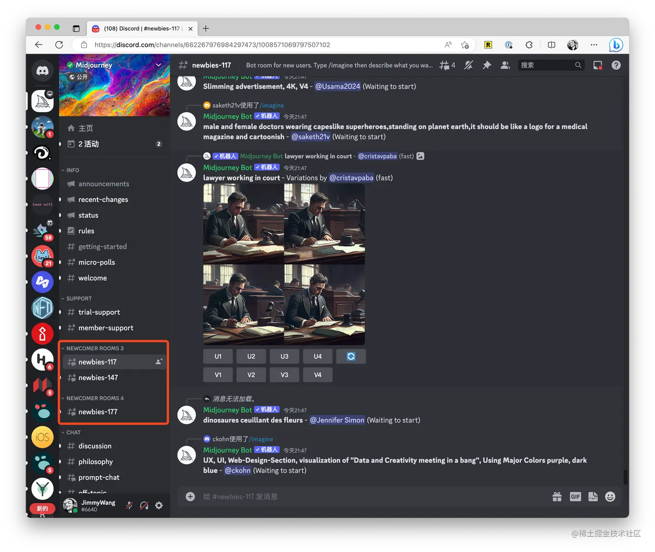
Task: Open the emoji picker smiley
Action: 610,497
